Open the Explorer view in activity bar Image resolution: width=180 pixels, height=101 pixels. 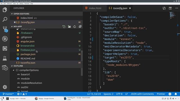[5, 10]
